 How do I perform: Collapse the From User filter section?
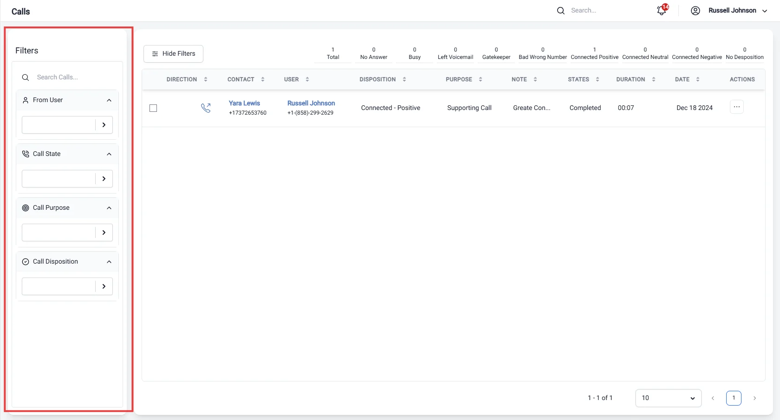coord(109,100)
